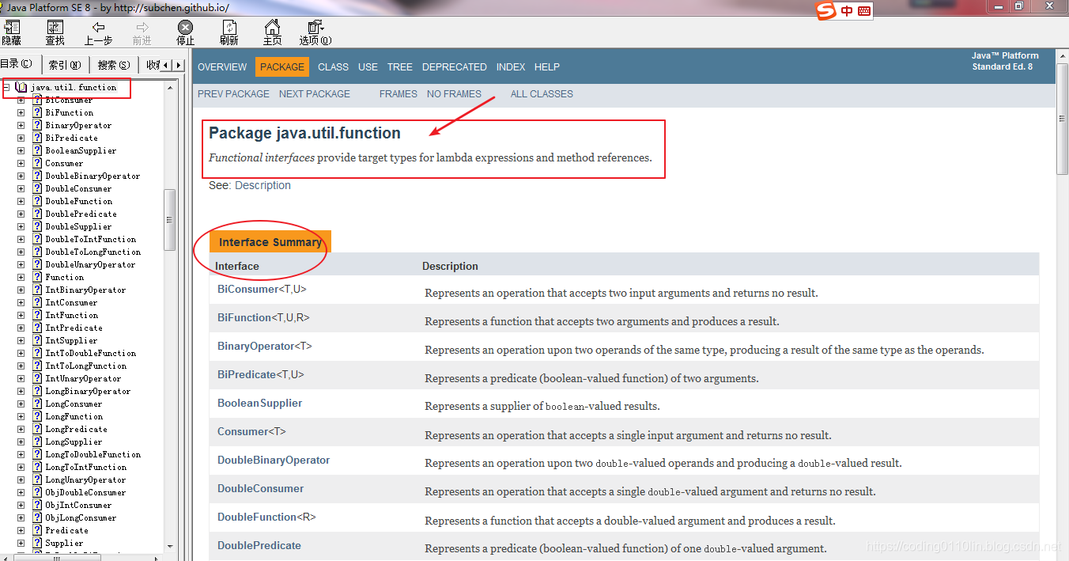Click the help page icon beside Supplier
Viewport: 1069px width, 561px height.
click(x=37, y=543)
